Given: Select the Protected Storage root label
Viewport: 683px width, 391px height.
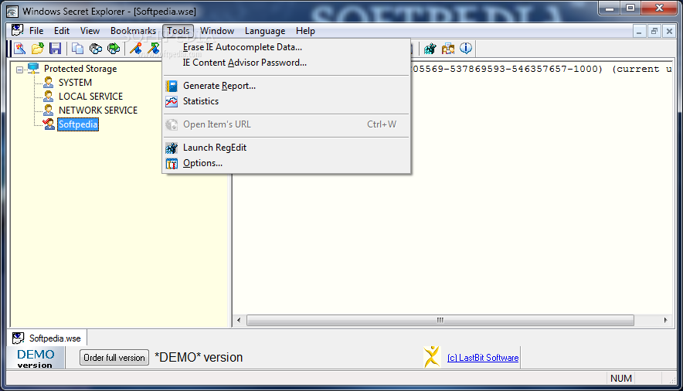Looking at the screenshot, I should tap(80, 68).
